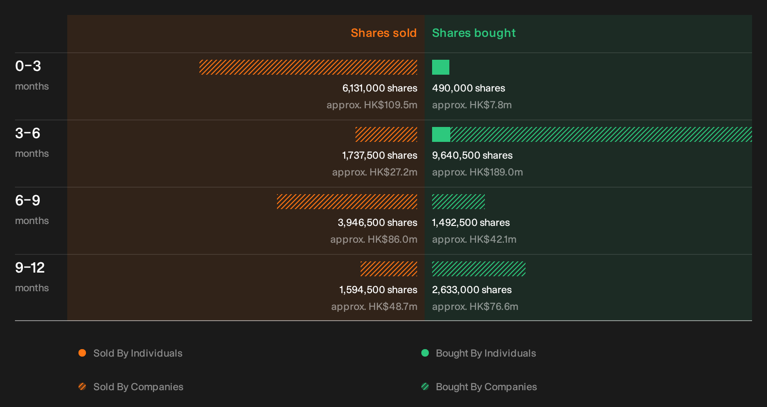Click the 3,946,500 shares value
Image resolution: width=767 pixels, height=407 pixels.
377,223
